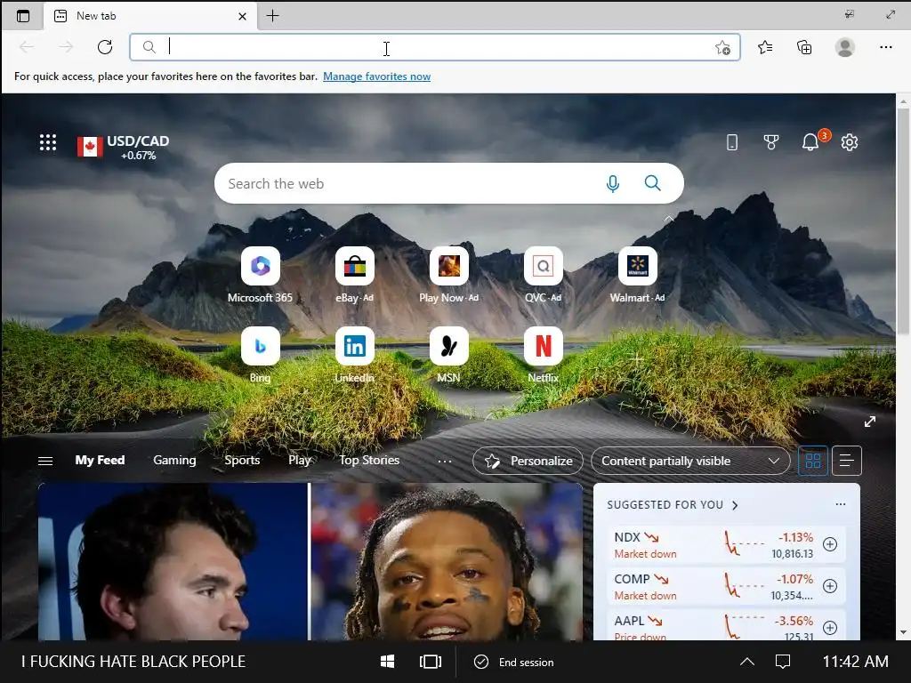Open Suggested For You card options
Image resolution: width=911 pixels, height=683 pixels.
(840, 504)
